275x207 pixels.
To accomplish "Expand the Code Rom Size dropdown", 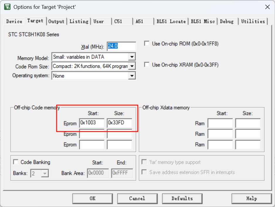I will tap(132, 66).
